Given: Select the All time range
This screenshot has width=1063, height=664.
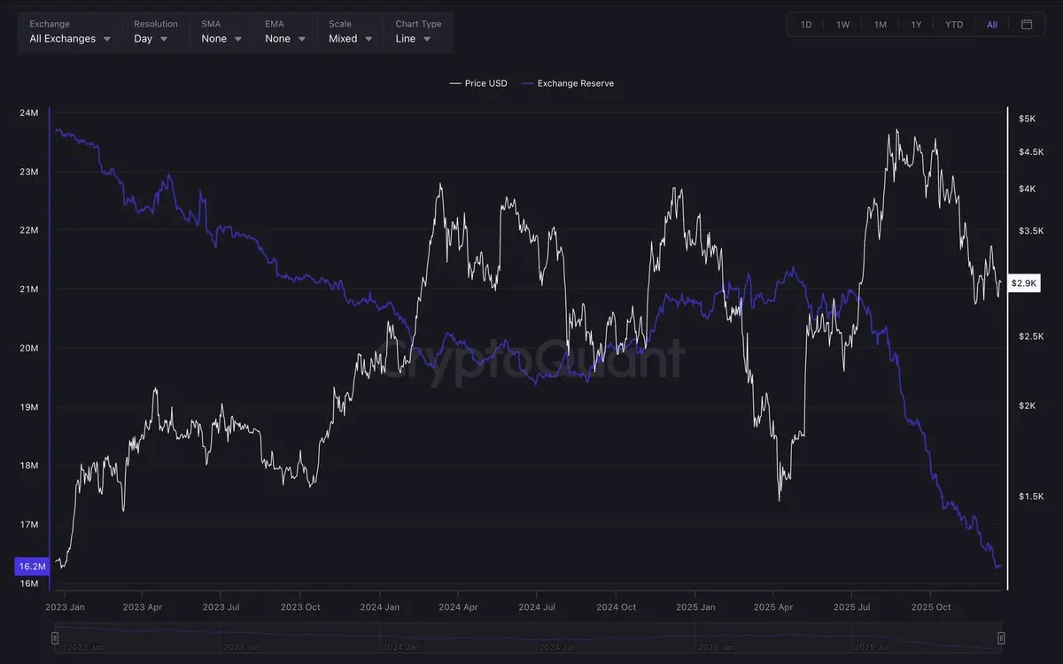Looking at the screenshot, I should pos(991,25).
